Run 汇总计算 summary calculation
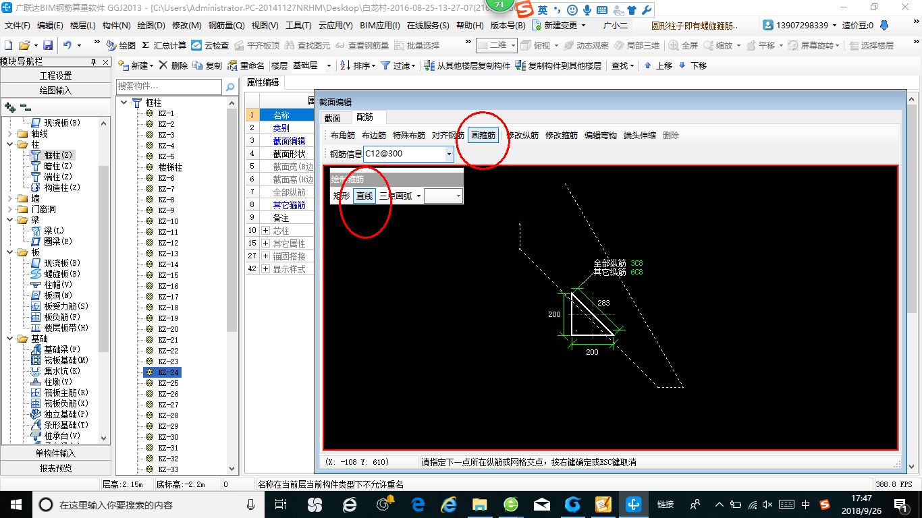The width and height of the screenshot is (922, 518). pos(163,45)
